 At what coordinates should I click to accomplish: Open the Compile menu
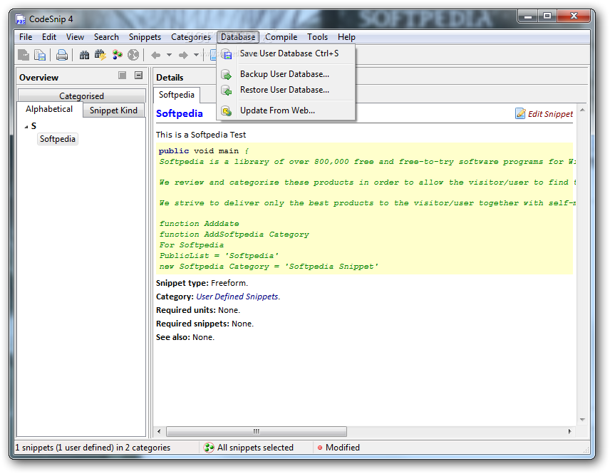pyautogui.click(x=281, y=37)
